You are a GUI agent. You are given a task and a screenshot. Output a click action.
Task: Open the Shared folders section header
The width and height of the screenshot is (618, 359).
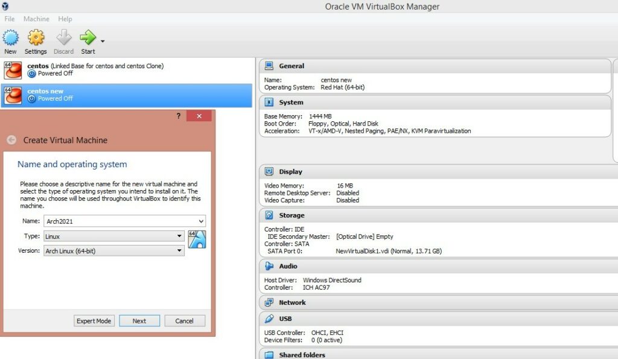pos(439,354)
